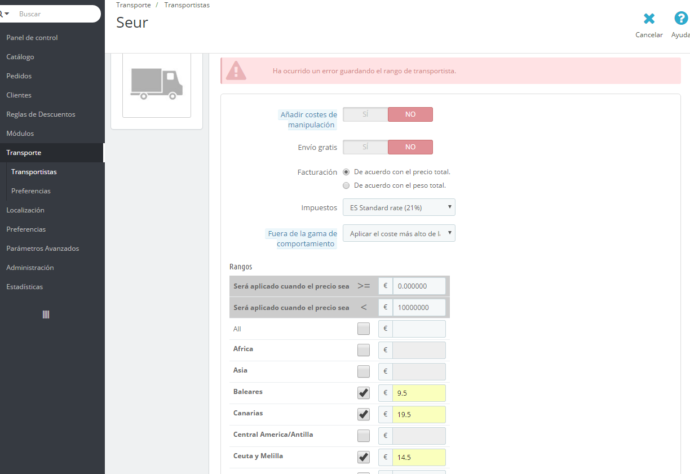The height and width of the screenshot is (474, 690).
Task: Click the warning triangle in error banner
Action: (236, 71)
